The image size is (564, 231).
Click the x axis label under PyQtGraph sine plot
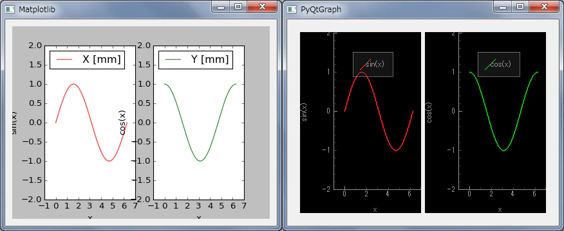tap(375, 210)
